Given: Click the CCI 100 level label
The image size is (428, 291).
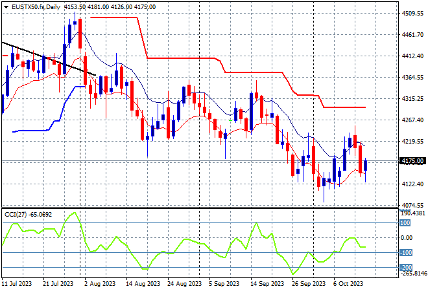Looking at the screenshot, I should pos(405,222).
